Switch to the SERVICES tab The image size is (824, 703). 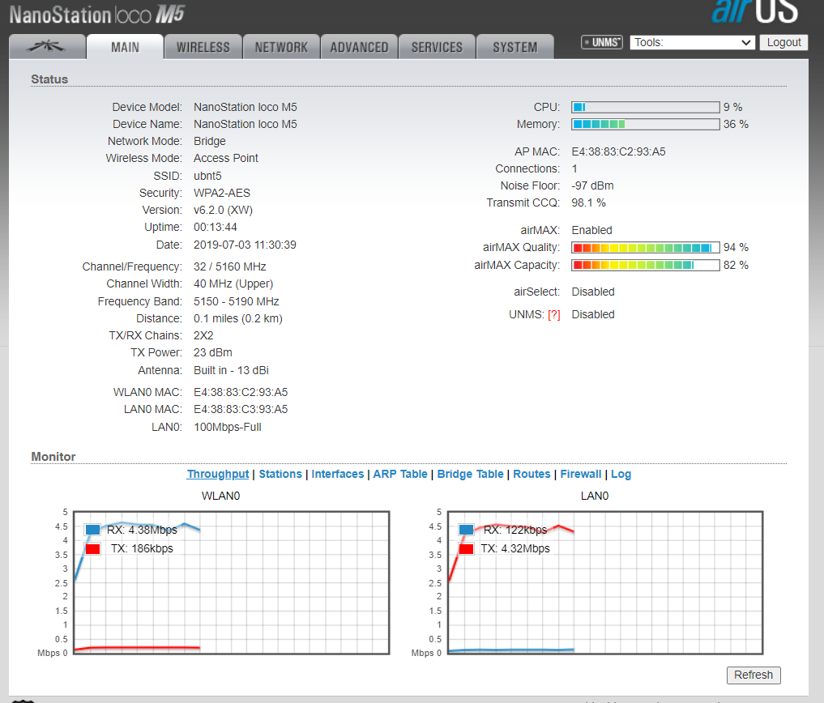437,47
